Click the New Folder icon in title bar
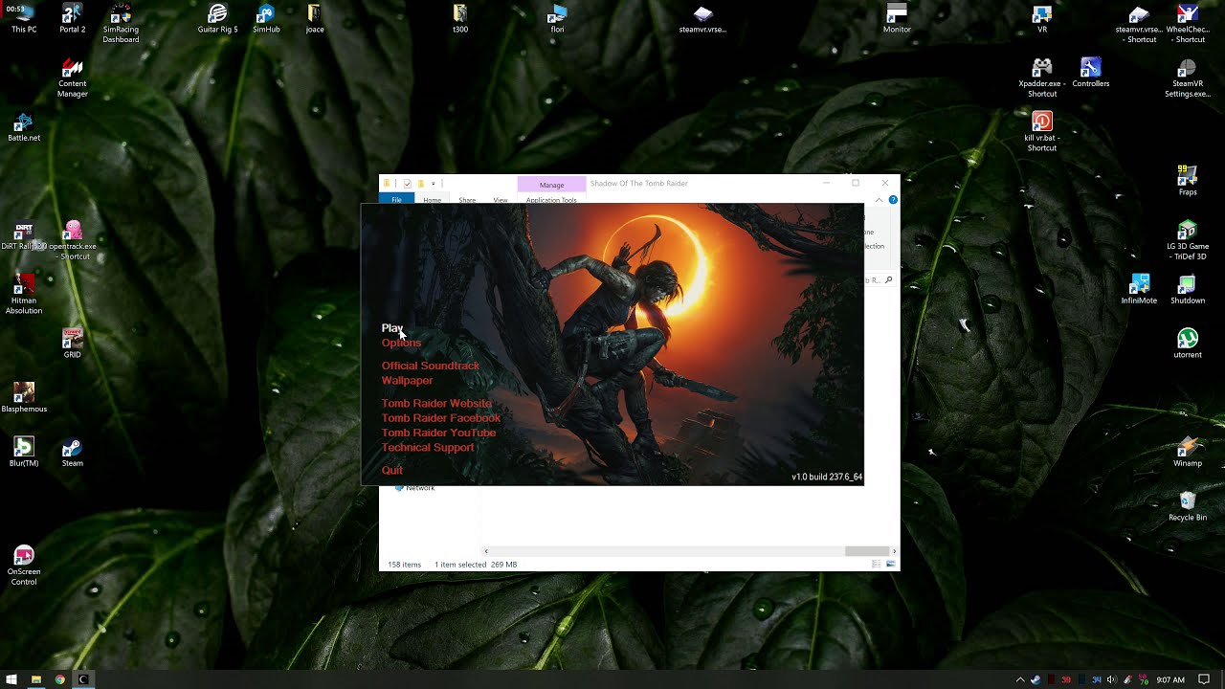1225x689 pixels. [420, 183]
